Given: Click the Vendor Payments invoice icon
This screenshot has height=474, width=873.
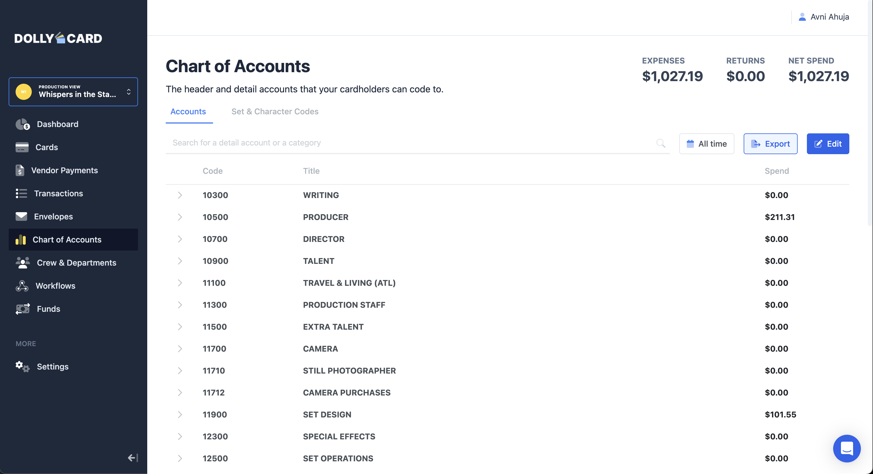Looking at the screenshot, I should click(20, 170).
